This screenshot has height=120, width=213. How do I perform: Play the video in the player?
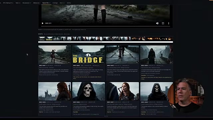click(43, 23)
